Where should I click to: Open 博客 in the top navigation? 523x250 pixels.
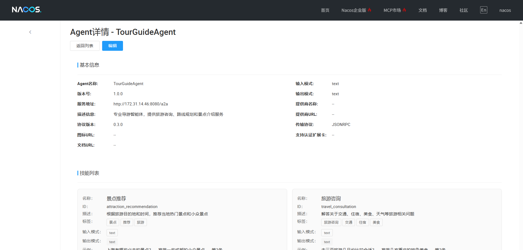[x=443, y=10]
